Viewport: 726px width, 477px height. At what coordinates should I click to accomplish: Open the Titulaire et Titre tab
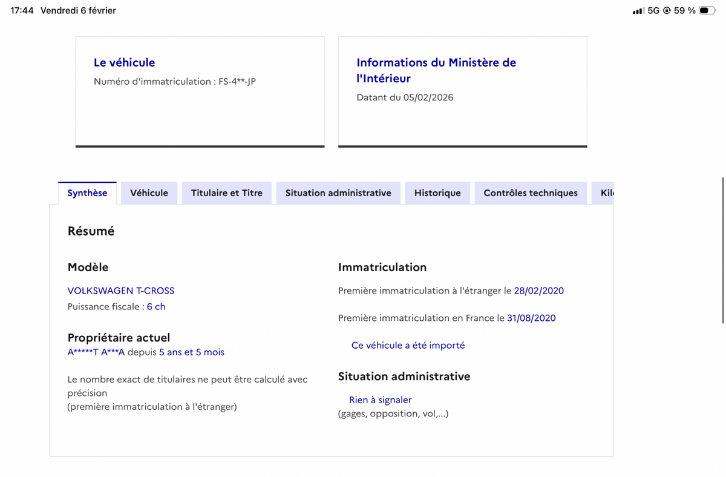click(x=227, y=192)
